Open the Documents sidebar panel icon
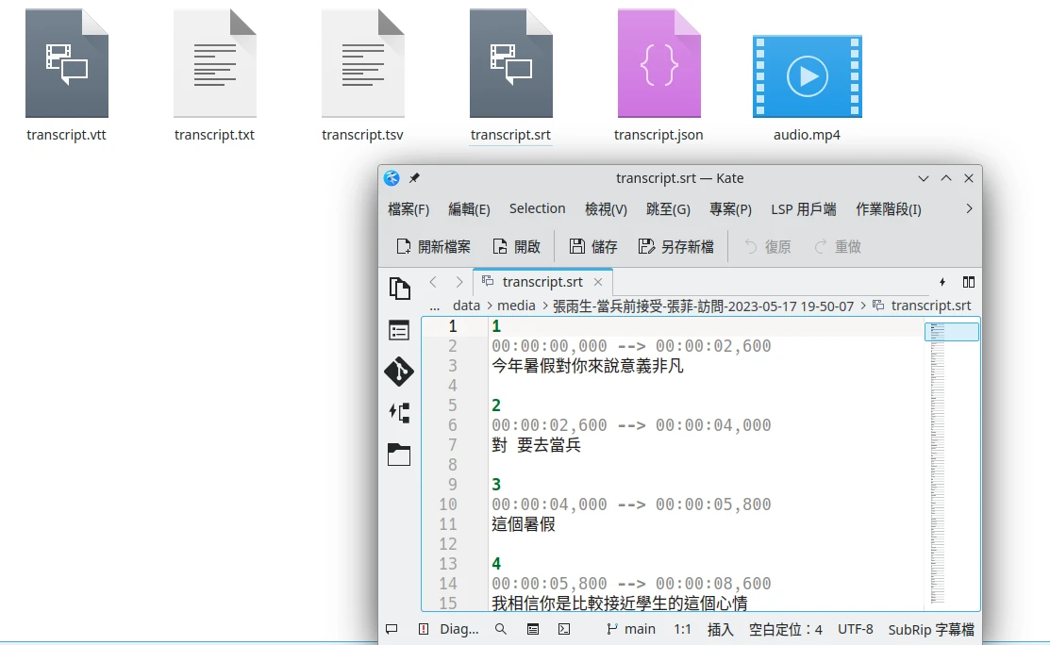 pyautogui.click(x=399, y=289)
